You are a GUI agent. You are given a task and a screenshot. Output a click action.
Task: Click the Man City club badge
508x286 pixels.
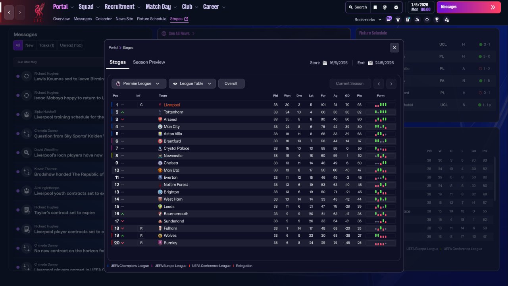coord(160,127)
